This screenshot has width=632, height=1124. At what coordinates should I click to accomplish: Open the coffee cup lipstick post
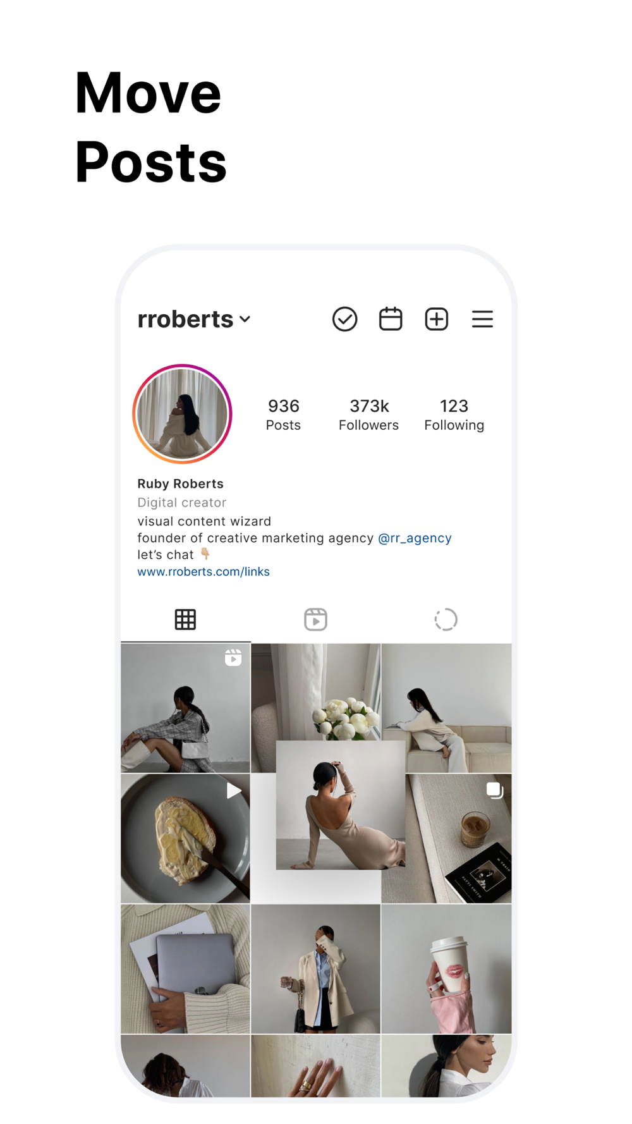[446, 968]
